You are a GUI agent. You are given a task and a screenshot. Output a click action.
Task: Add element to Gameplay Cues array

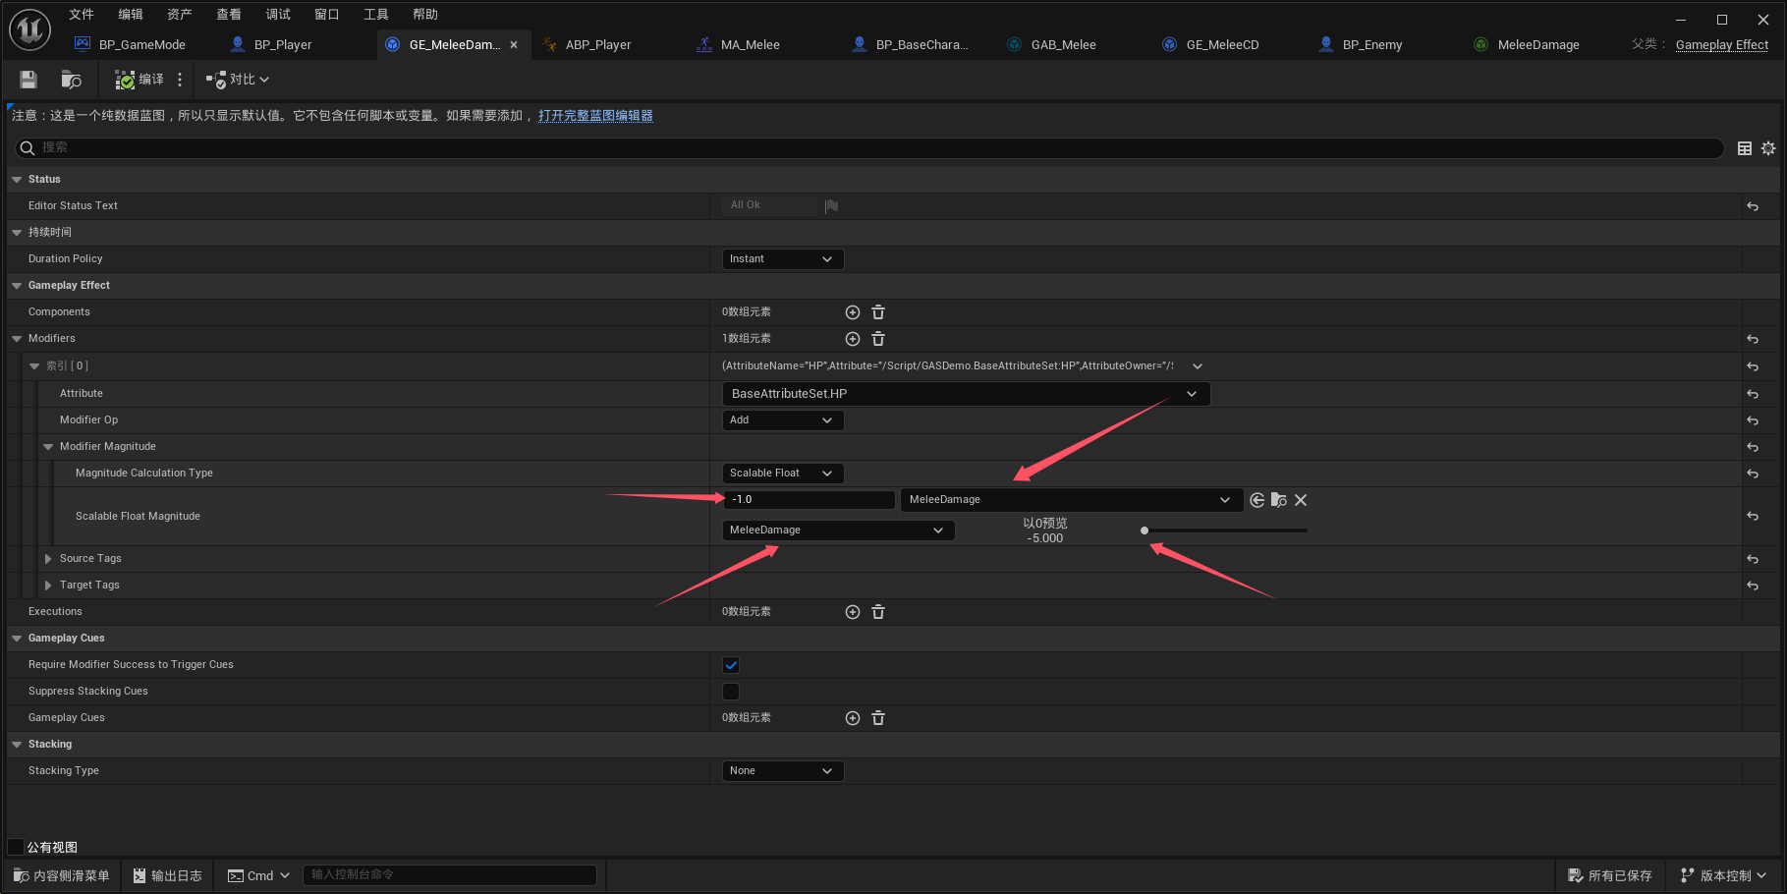click(853, 718)
